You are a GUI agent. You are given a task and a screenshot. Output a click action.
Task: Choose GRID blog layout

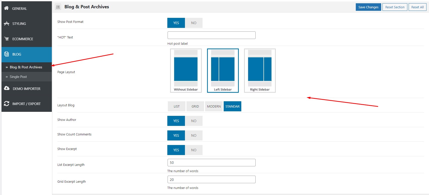[195, 106]
